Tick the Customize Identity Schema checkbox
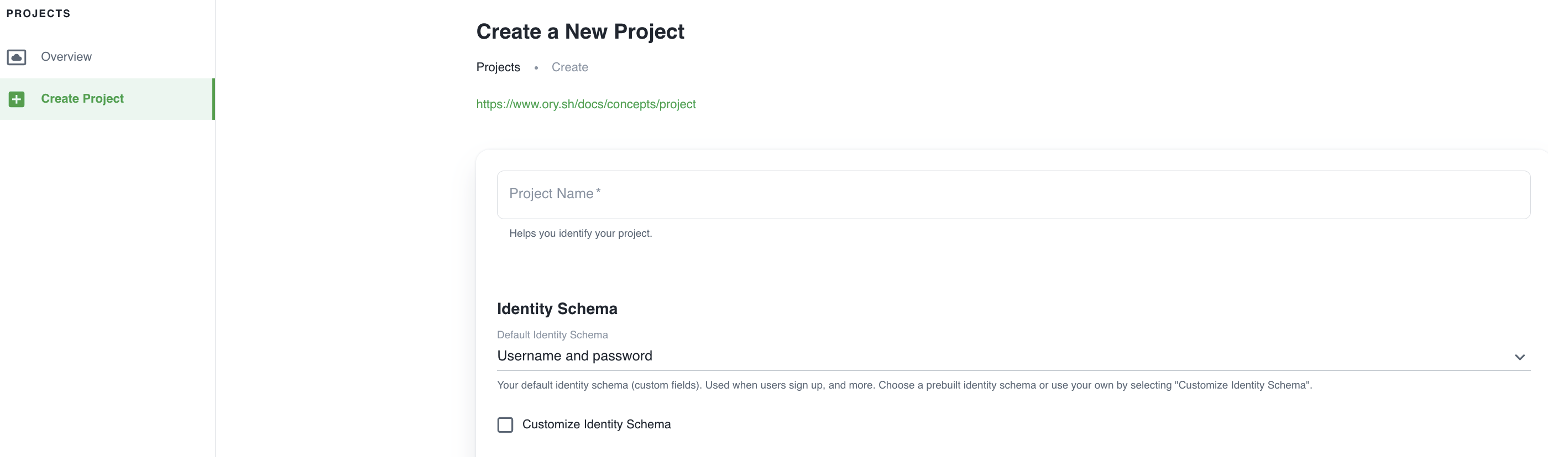 [505, 424]
